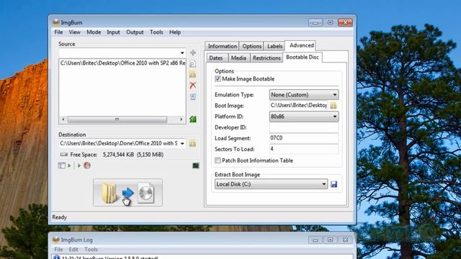Screen dimensions: 461x259
Task: Click the red globe icon below Free Space
Action: coord(87,165)
